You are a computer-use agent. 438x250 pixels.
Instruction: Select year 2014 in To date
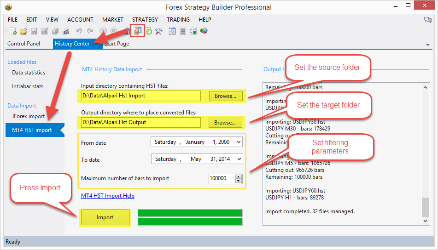pos(224,159)
